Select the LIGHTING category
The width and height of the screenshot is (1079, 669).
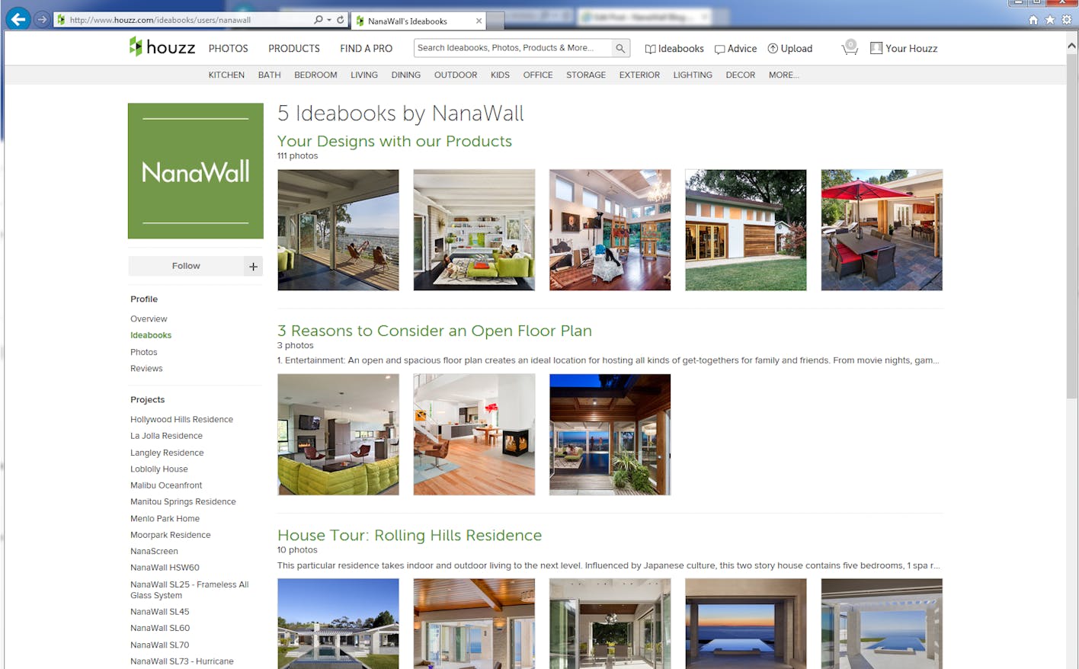click(x=693, y=75)
